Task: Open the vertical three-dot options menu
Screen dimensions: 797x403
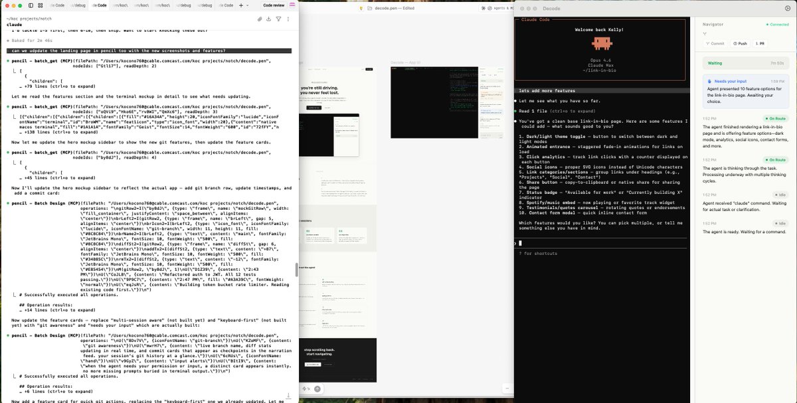Action: (x=288, y=19)
